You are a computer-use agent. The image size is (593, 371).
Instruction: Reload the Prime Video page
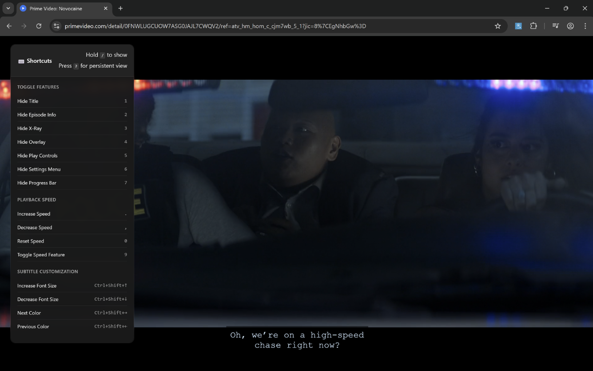[x=39, y=26]
